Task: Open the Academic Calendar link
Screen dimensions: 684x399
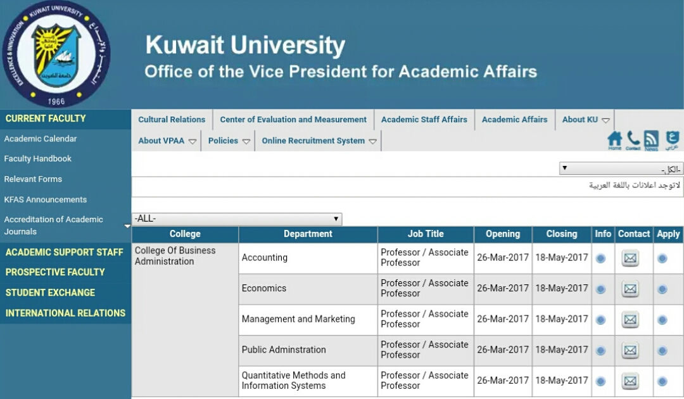Action: tap(41, 139)
